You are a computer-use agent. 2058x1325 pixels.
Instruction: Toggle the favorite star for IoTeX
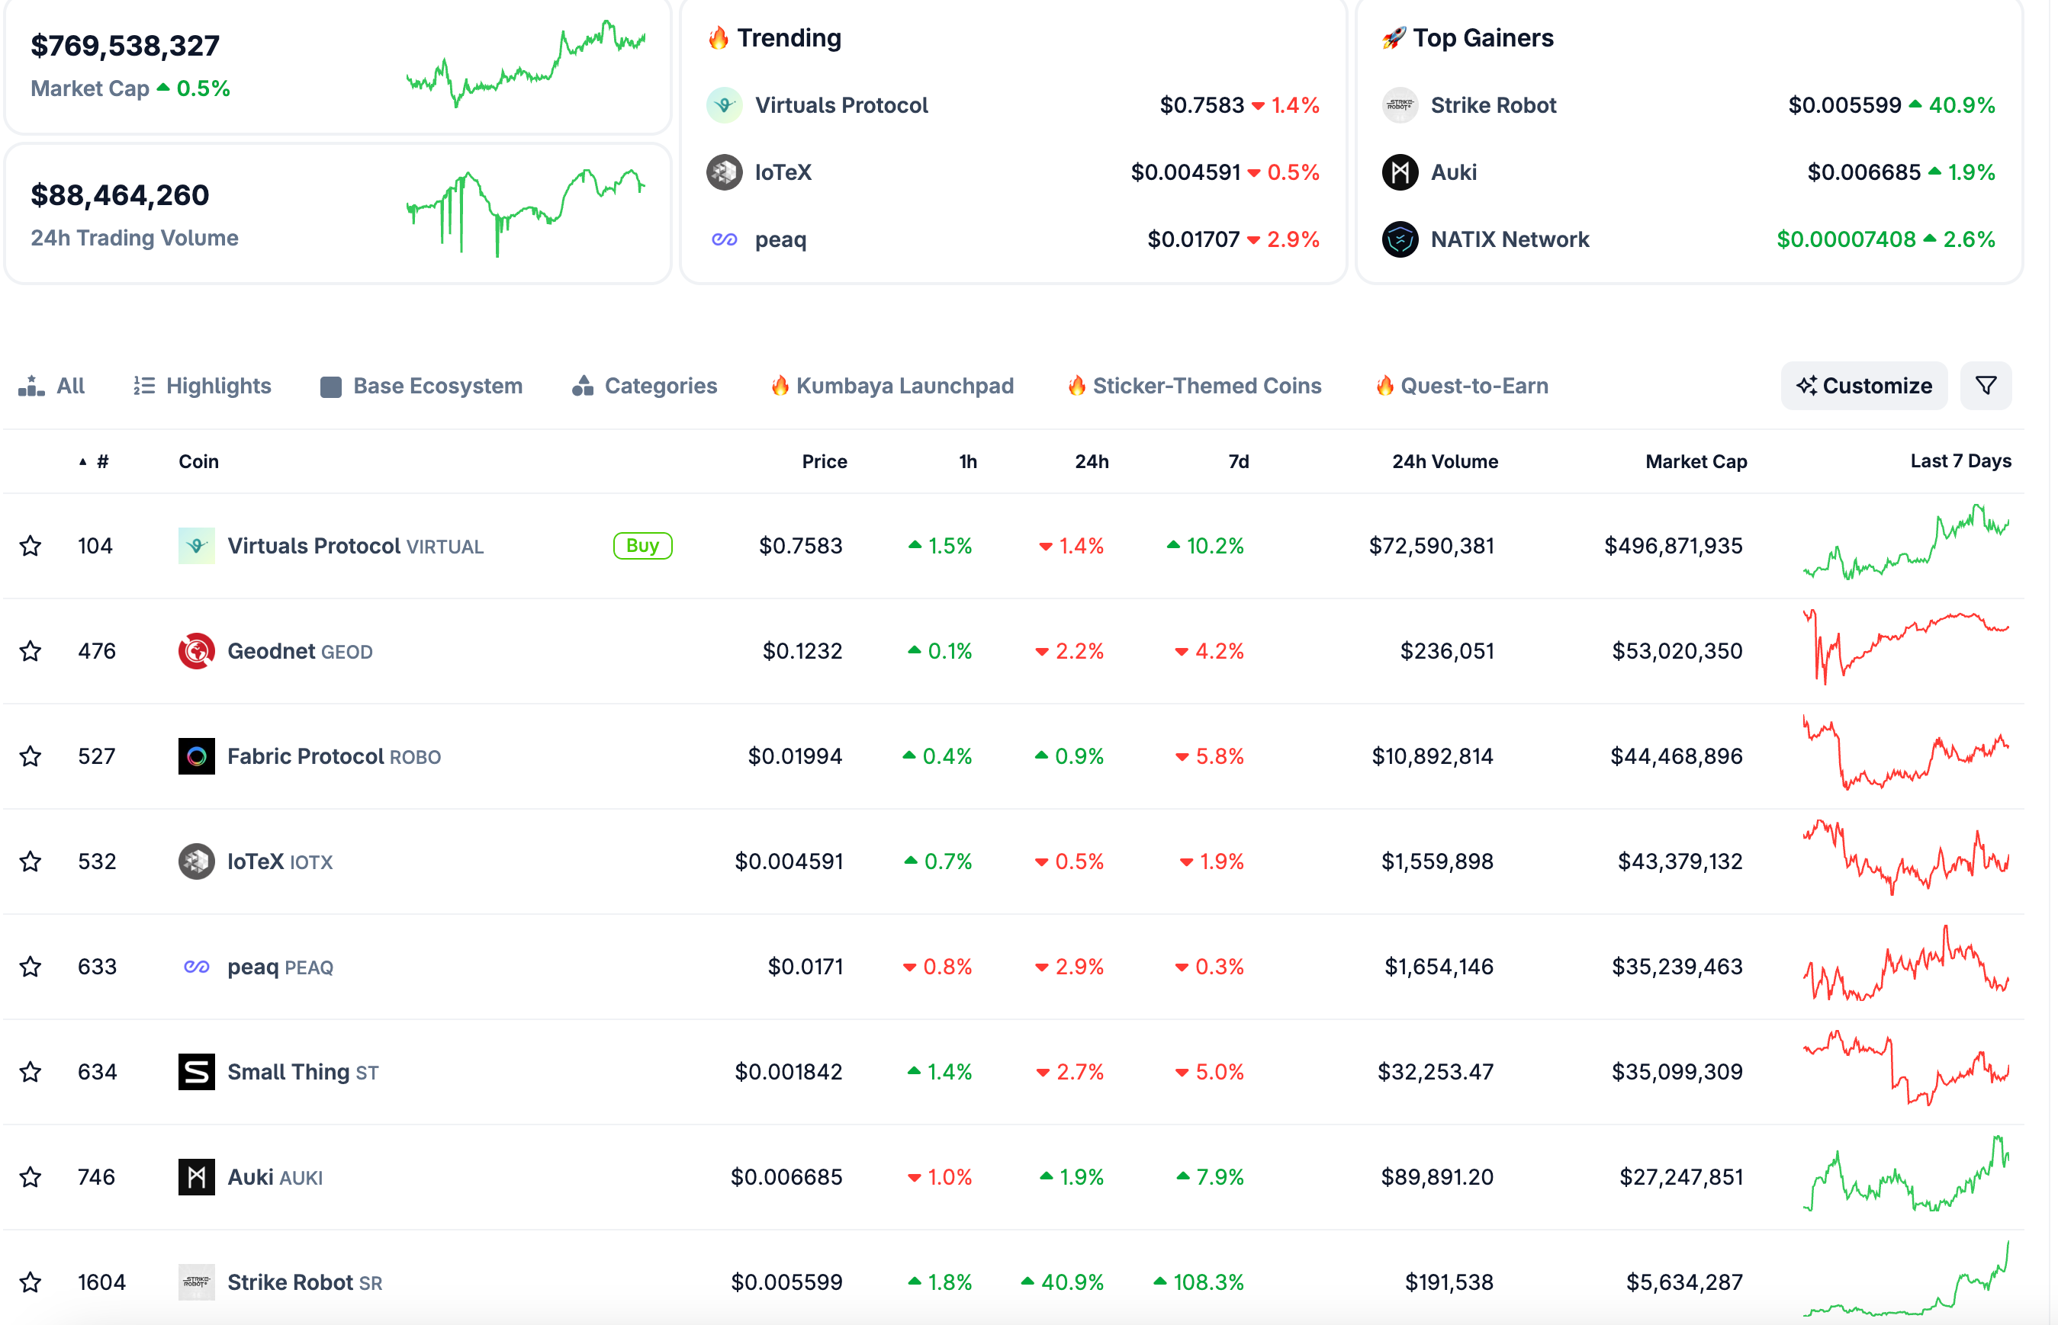click(31, 861)
